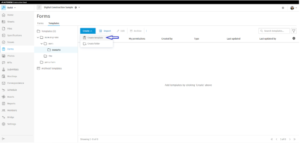This screenshot has width=302, height=144.
Task: Click the '1 of 0' page indicator
Action: pyautogui.click(x=283, y=139)
